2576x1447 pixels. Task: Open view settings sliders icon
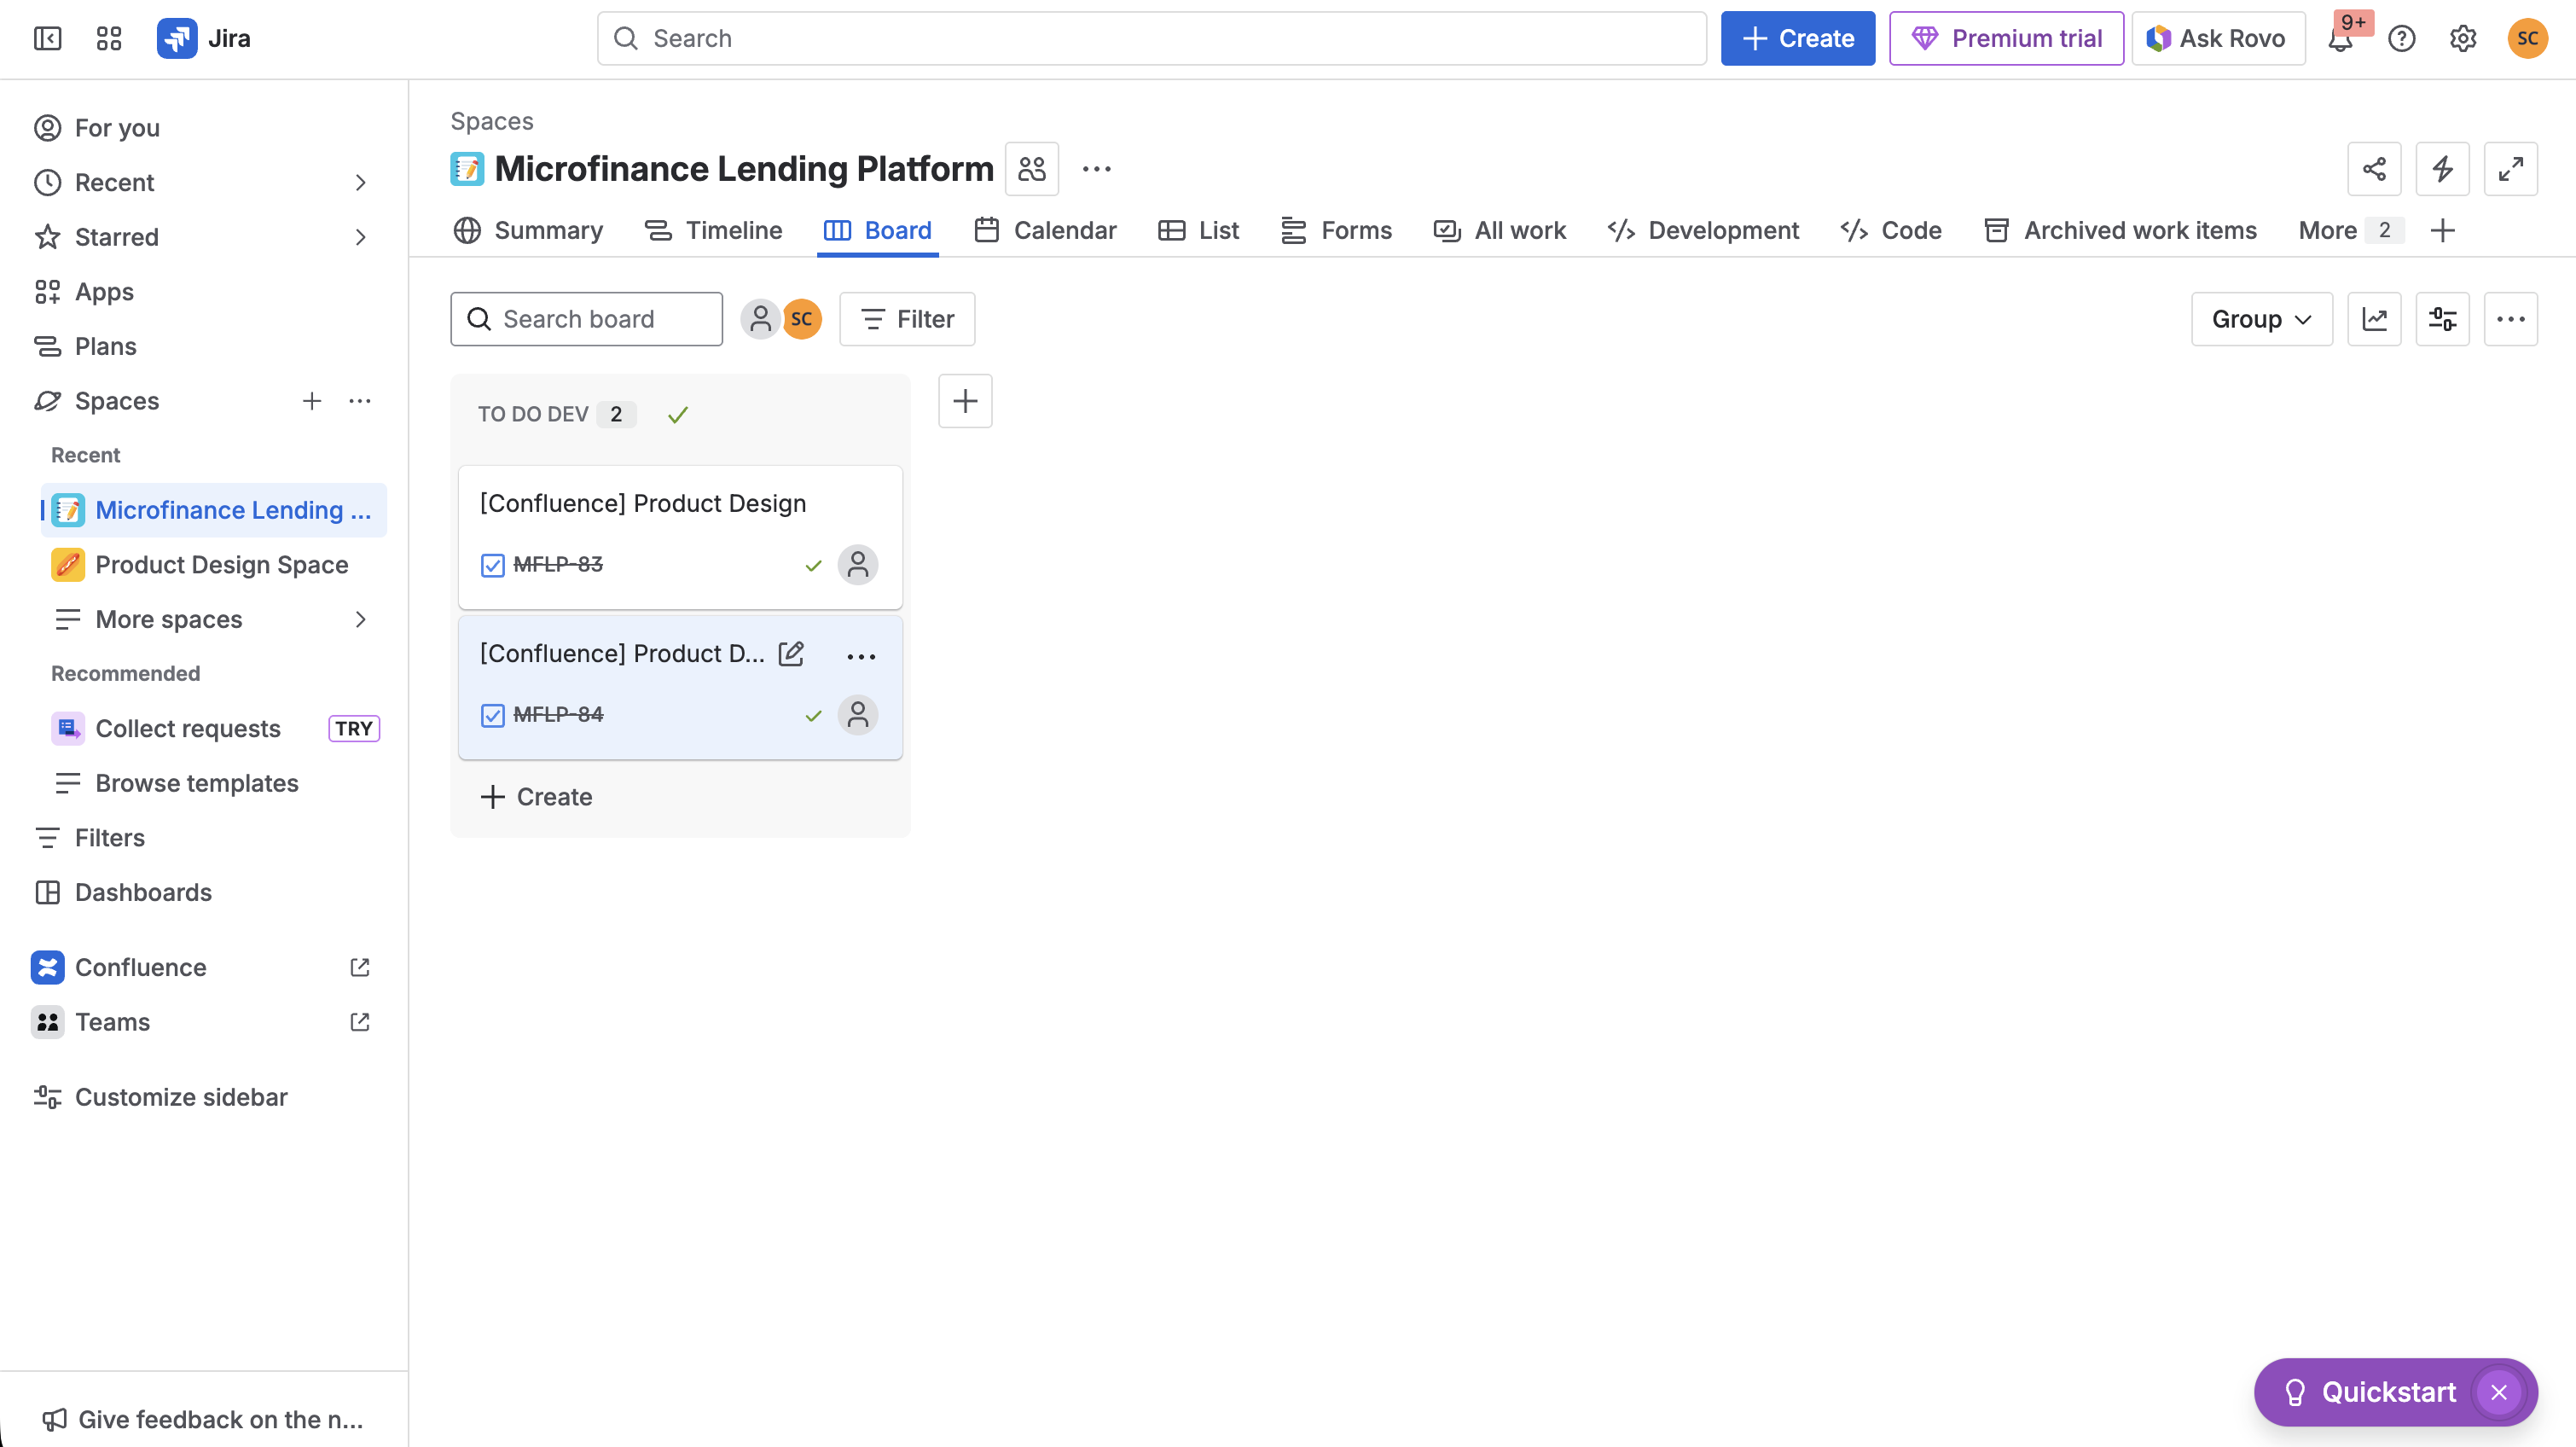coord(2442,319)
